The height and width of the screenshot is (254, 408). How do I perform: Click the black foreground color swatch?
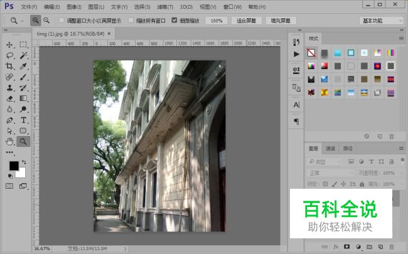[x=14, y=166]
